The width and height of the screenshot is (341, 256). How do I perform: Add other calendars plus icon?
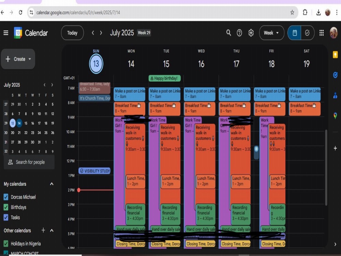click(x=43, y=230)
